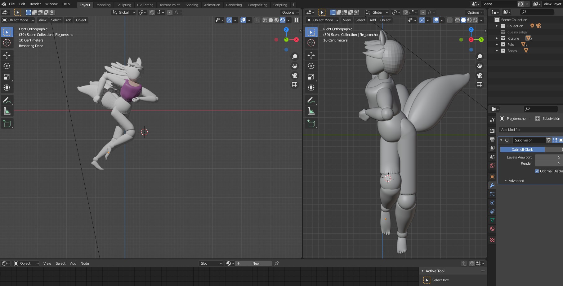Open the View Layer properties tab
The image size is (563, 286).
point(492,148)
